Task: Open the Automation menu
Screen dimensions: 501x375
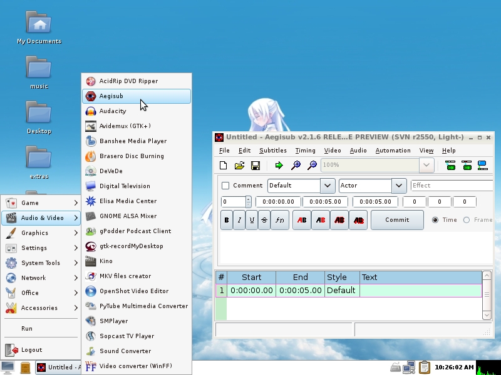Action: coord(393,150)
